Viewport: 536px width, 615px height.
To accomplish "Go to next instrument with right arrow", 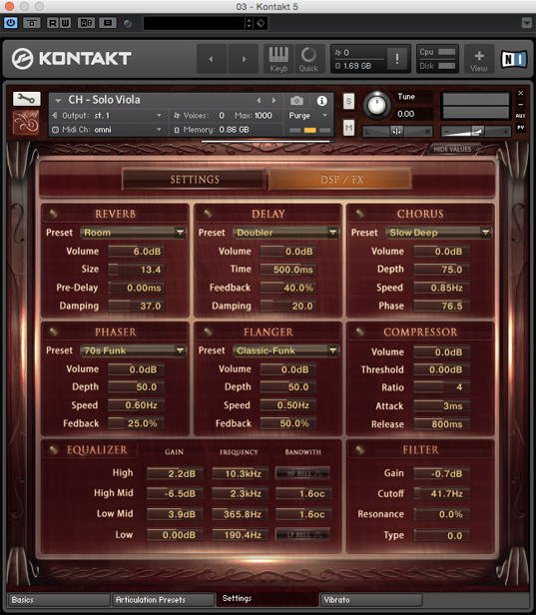I will 244,59.
